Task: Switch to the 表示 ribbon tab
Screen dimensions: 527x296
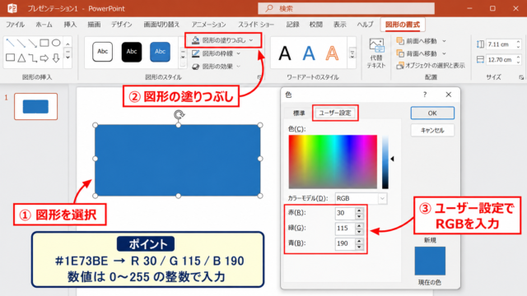Action: 339,25
